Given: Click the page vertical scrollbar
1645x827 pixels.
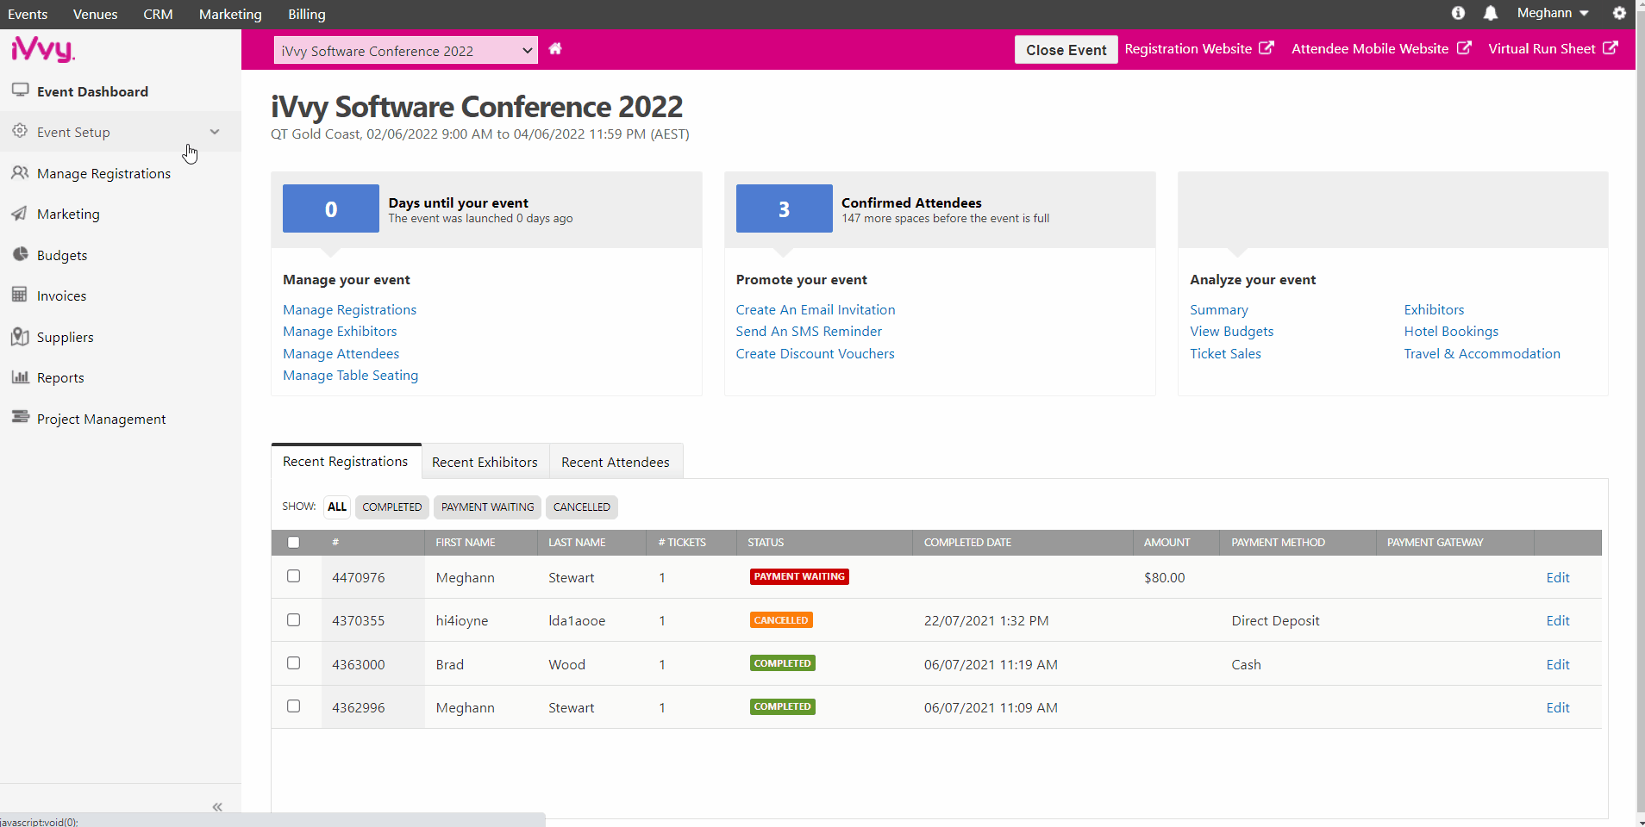Looking at the screenshot, I should tap(1640, 413).
